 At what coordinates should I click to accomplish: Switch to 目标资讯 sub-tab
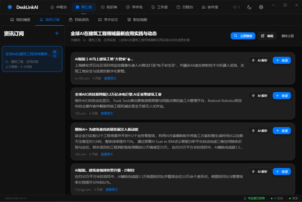coord(79,20)
